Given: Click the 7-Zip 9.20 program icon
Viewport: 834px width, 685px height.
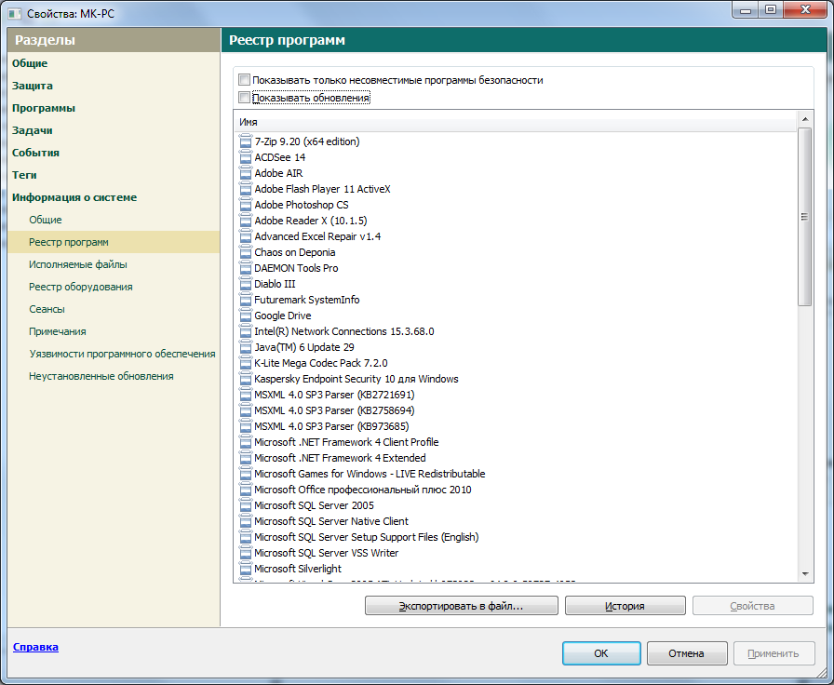Looking at the screenshot, I should tap(245, 141).
